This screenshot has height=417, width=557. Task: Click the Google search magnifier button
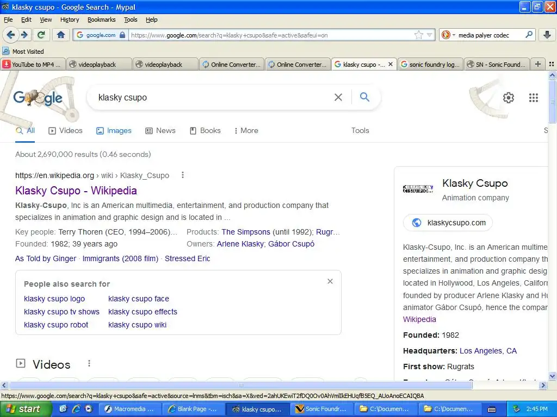click(x=364, y=97)
